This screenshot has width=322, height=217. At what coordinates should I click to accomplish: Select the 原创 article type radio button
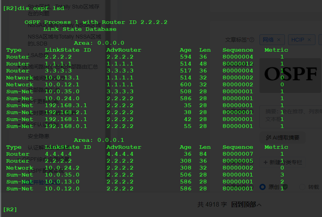pyautogui.click(x=263, y=187)
